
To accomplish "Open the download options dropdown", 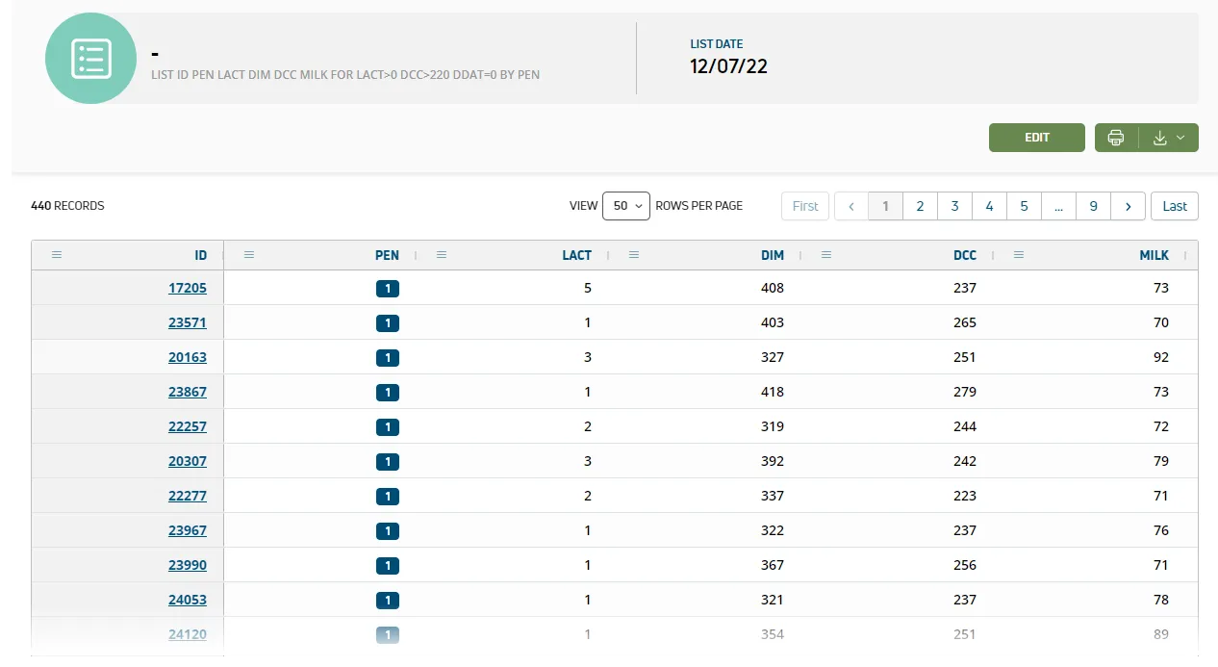I will tap(1169, 138).
